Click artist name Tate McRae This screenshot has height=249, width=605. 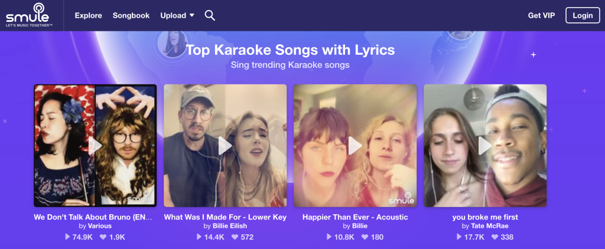point(490,226)
